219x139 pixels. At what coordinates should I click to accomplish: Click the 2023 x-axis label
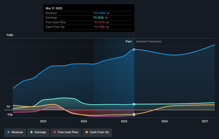[43, 121]
